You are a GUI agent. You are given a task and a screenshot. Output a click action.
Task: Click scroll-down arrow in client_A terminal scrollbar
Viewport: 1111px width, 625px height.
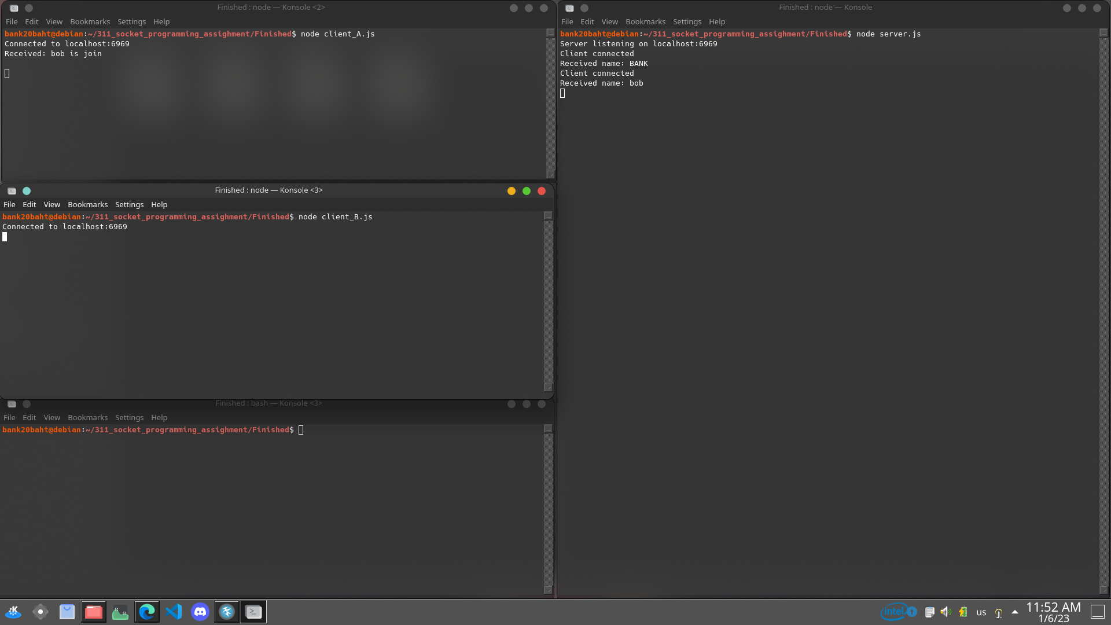pos(550,175)
